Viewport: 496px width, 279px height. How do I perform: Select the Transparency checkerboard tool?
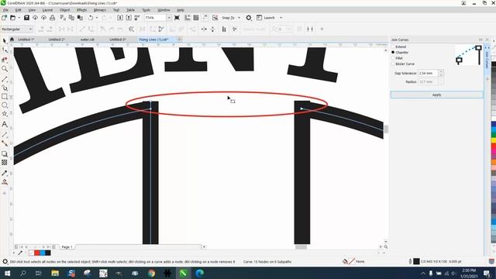[5, 162]
